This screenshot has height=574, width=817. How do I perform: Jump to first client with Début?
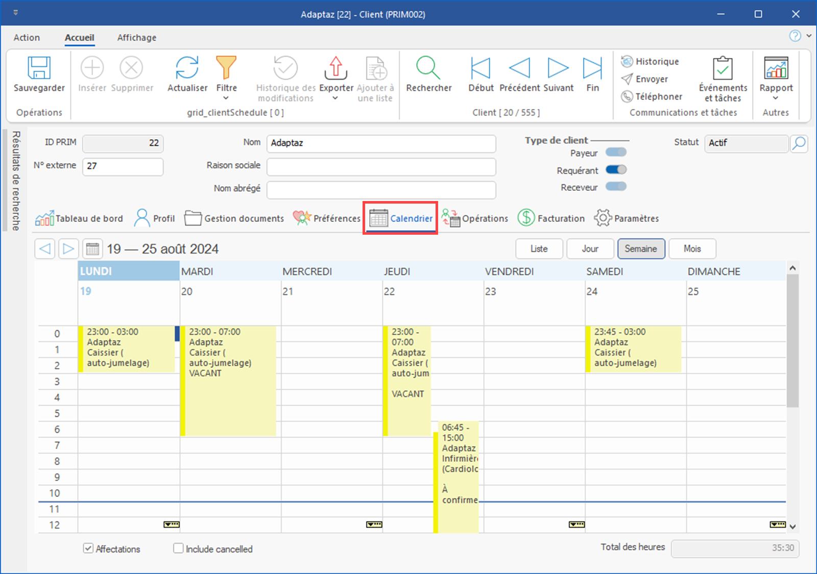480,68
